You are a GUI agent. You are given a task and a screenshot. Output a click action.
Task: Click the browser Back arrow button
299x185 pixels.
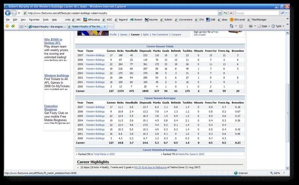[8, 13]
